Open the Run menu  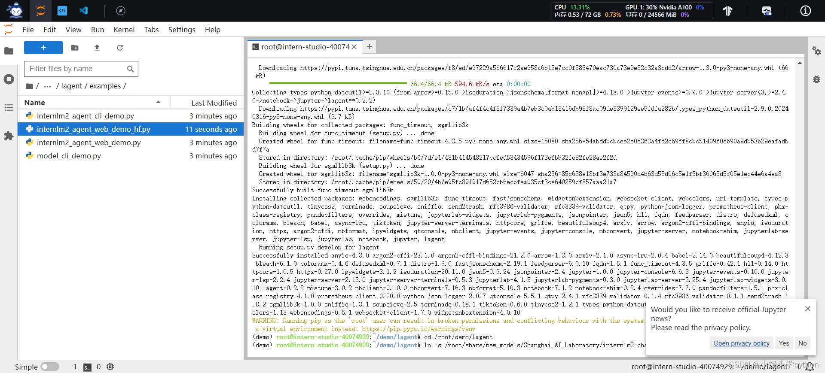coord(98,30)
